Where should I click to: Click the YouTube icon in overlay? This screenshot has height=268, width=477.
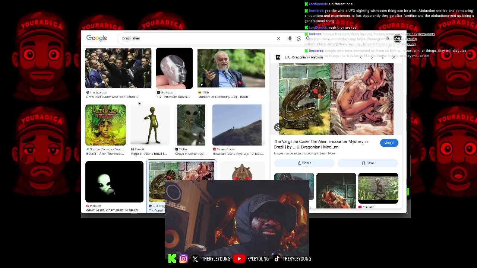(239, 259)
